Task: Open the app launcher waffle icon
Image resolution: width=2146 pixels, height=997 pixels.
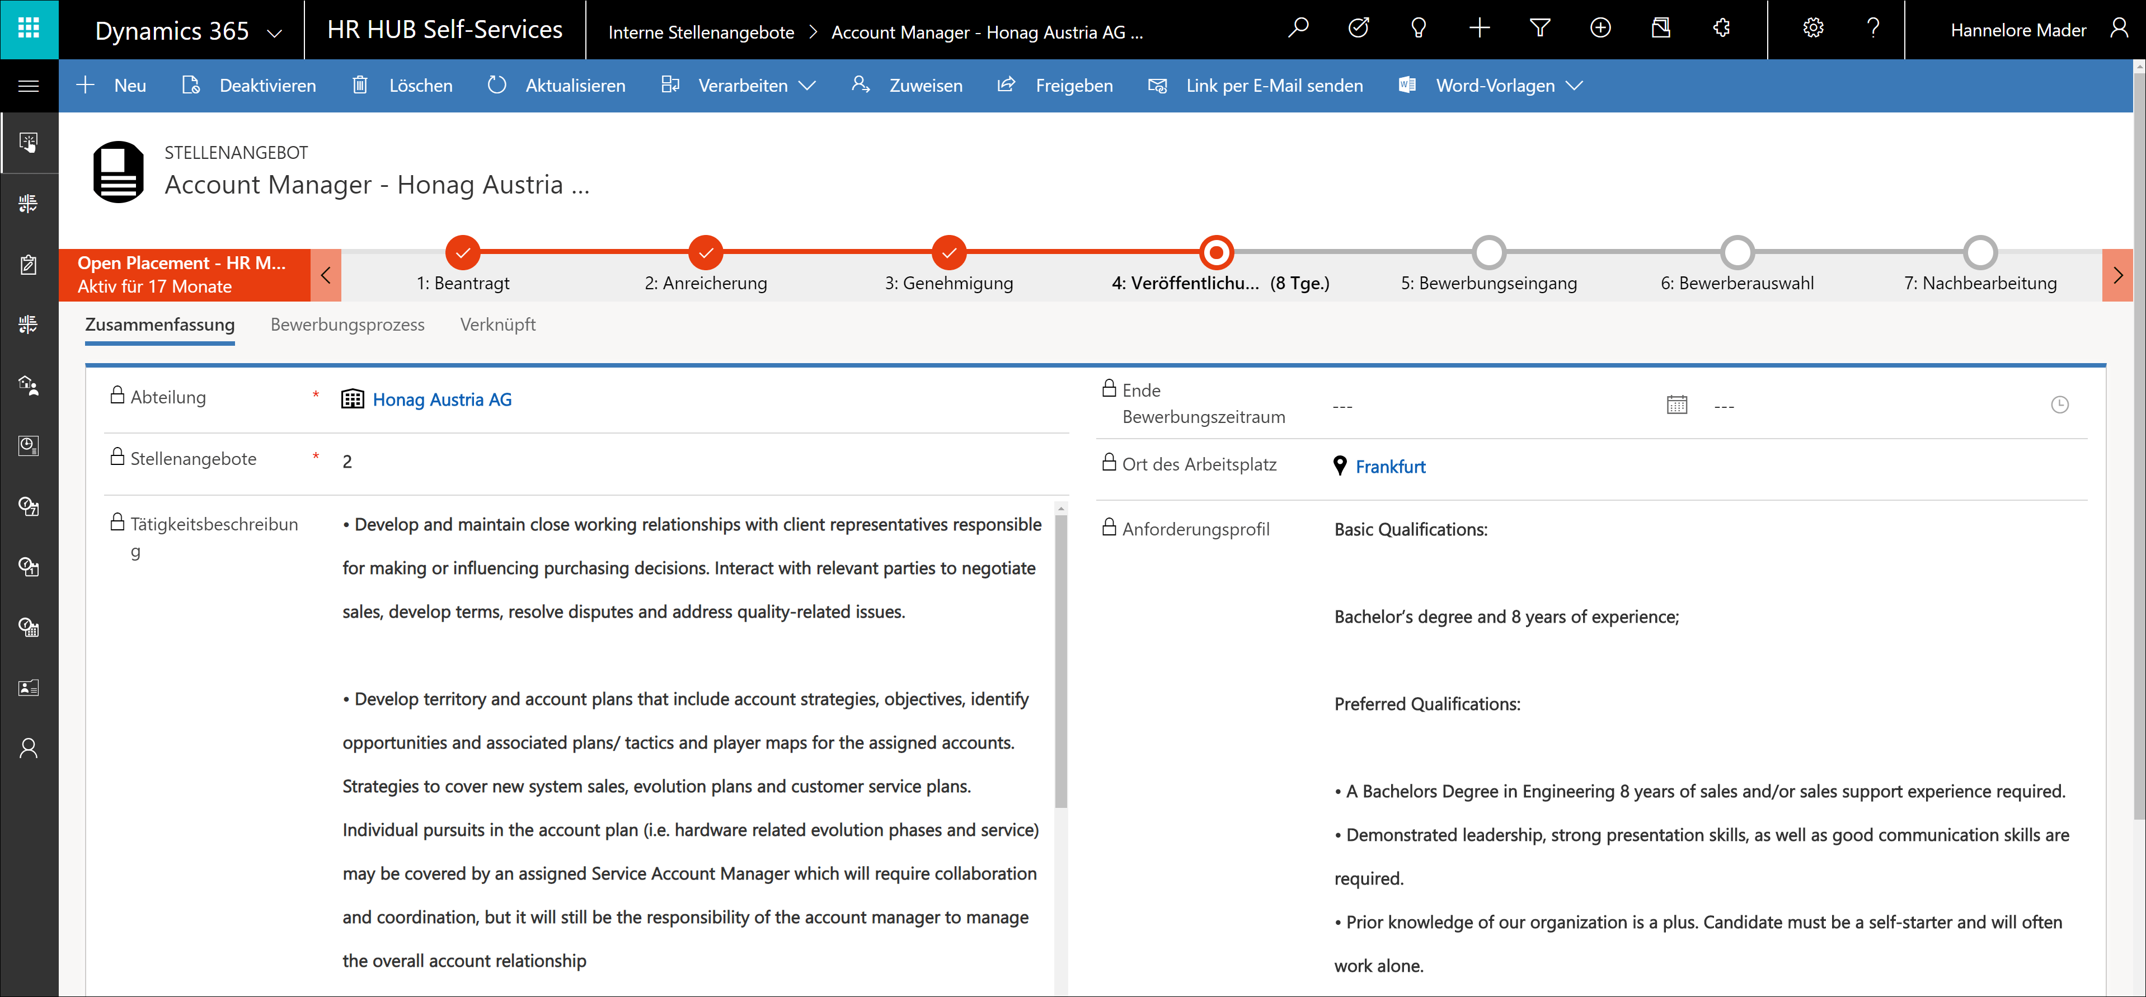Action: (x=29, y=29)
